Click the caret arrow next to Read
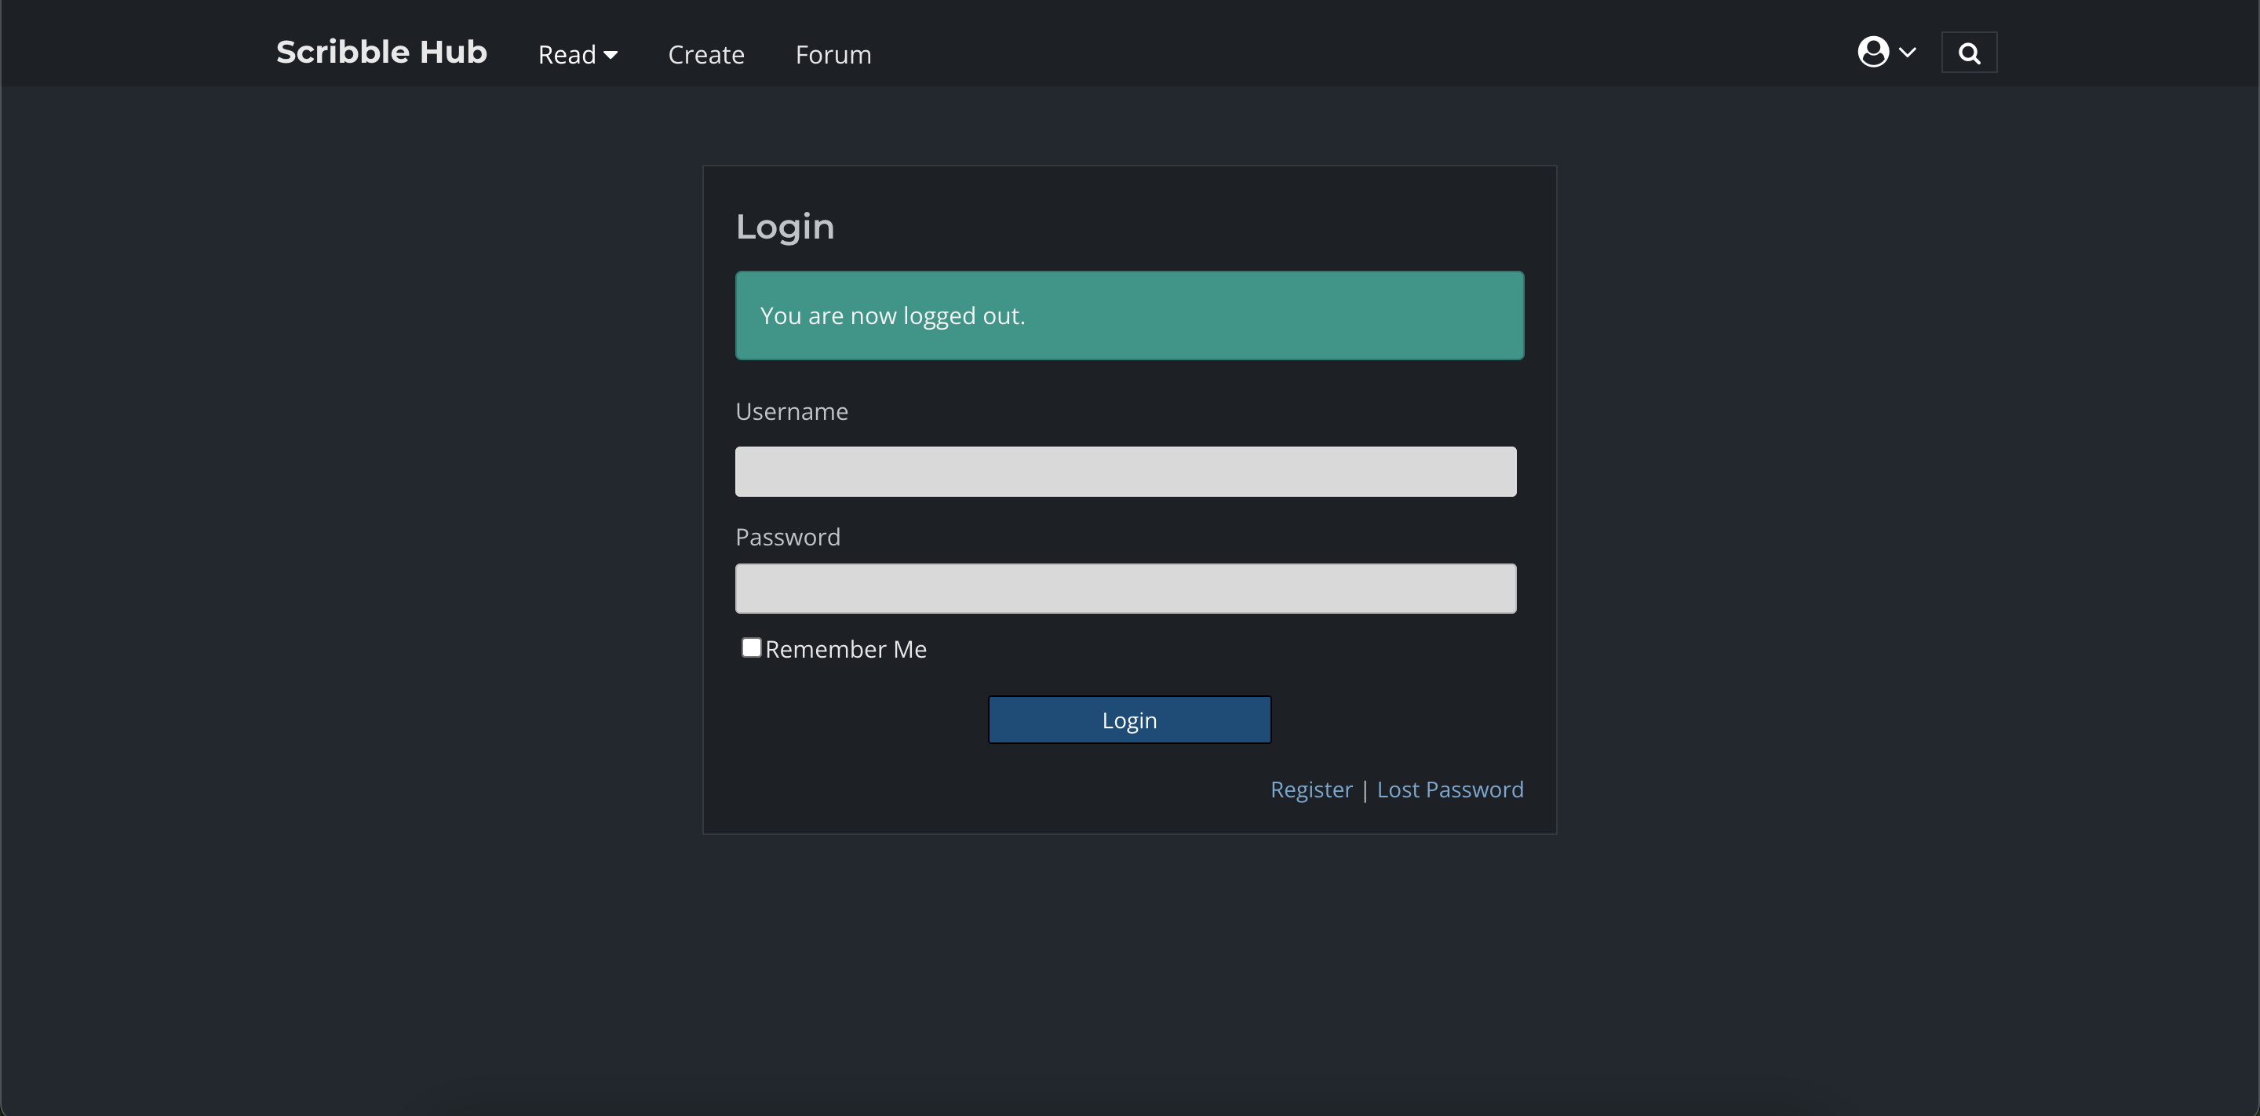Viewport: 2260px width, 1116px height. tap(611, 55)
